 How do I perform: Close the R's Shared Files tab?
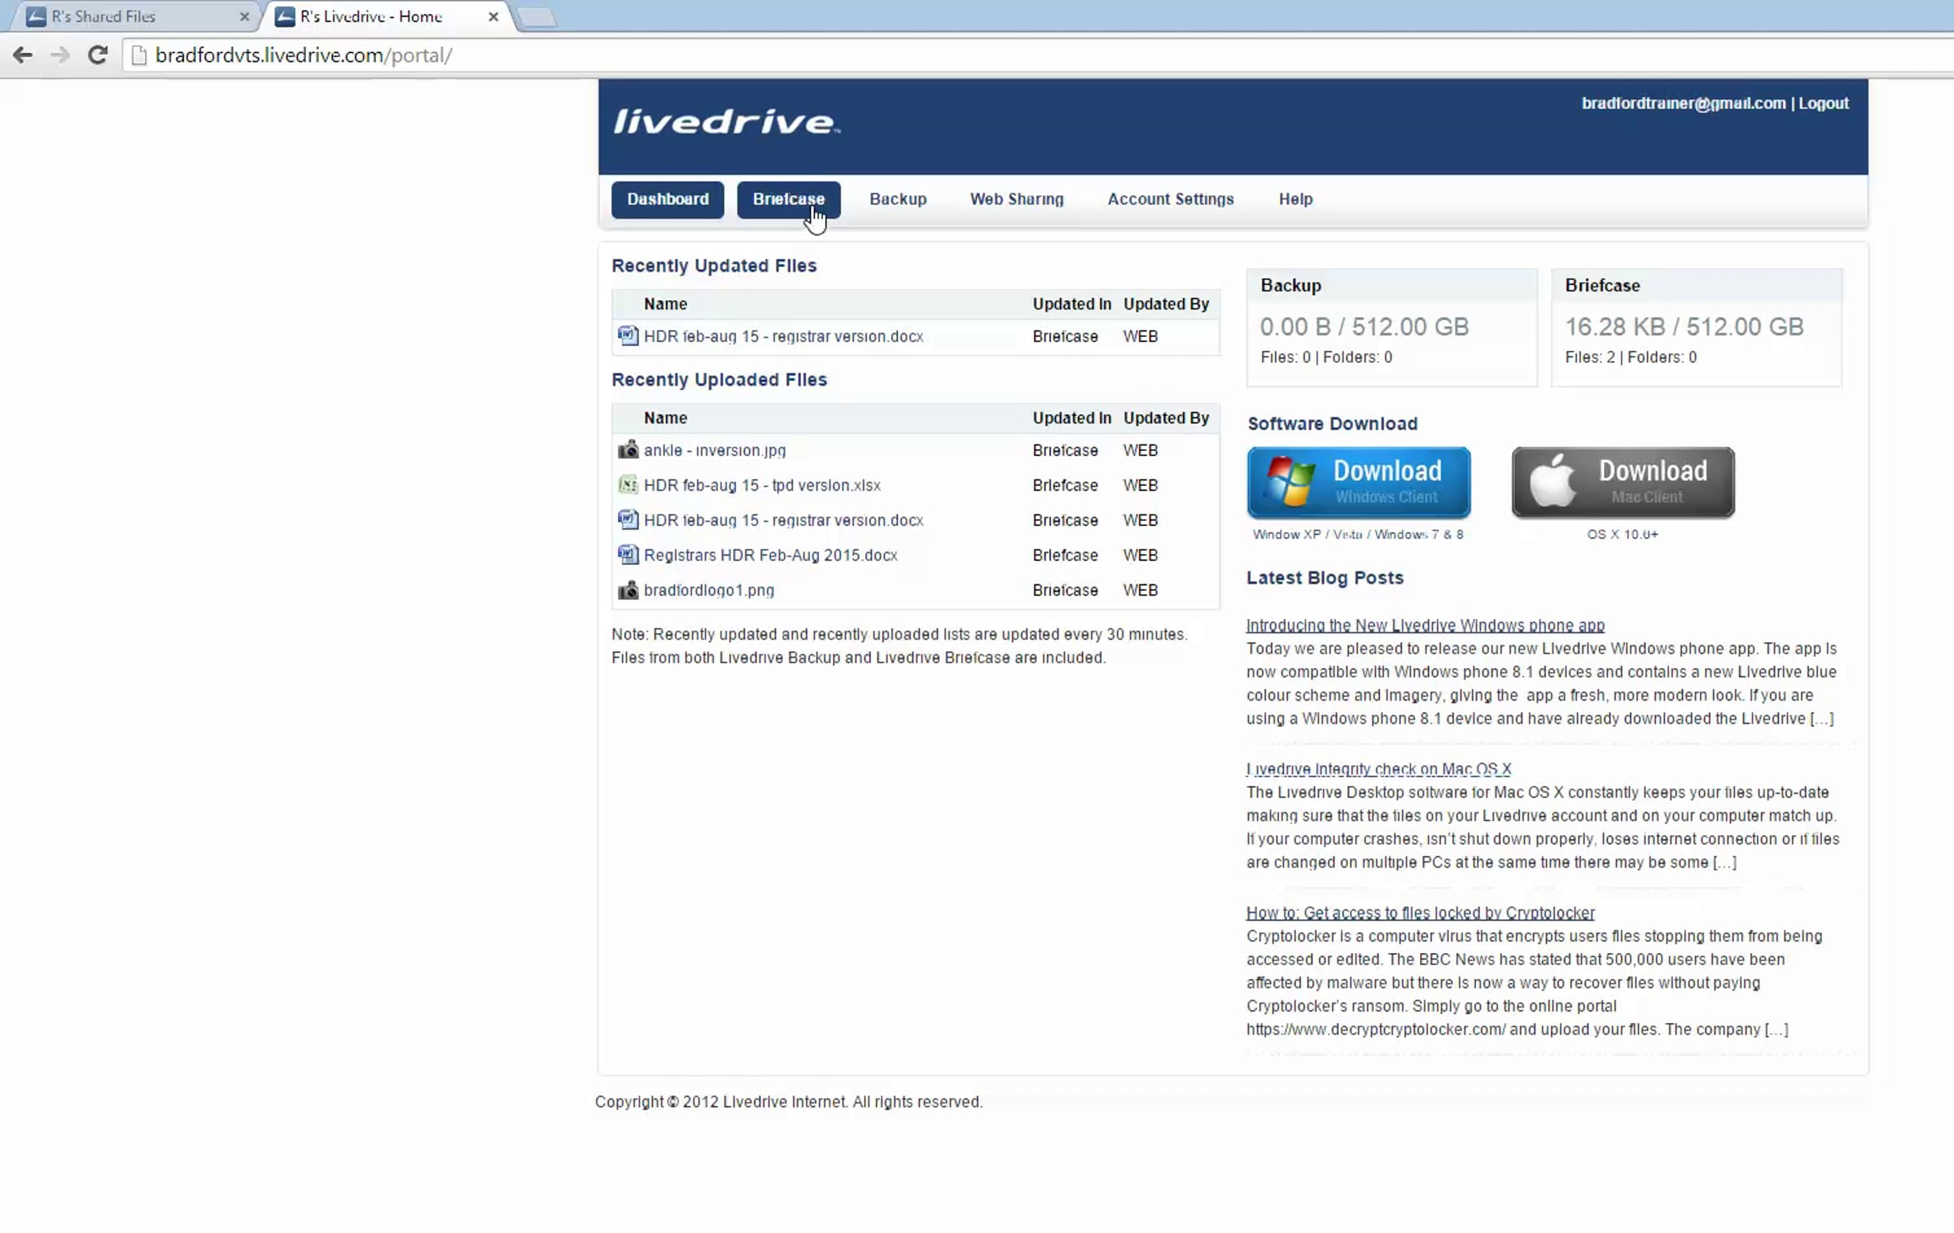244,16
